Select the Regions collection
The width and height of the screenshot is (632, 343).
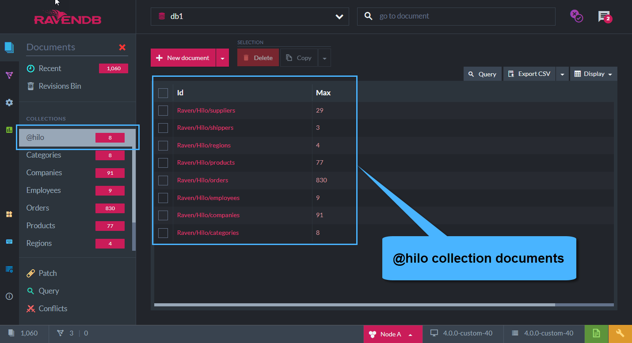(x=76, y=243)
